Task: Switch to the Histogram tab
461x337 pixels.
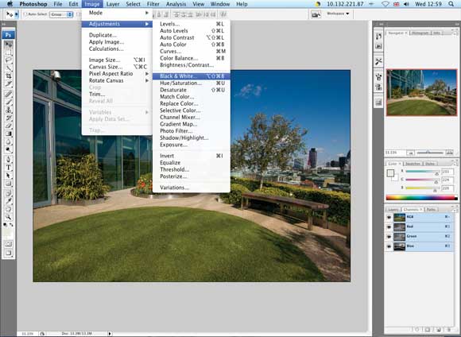Action: pos(420,33)
